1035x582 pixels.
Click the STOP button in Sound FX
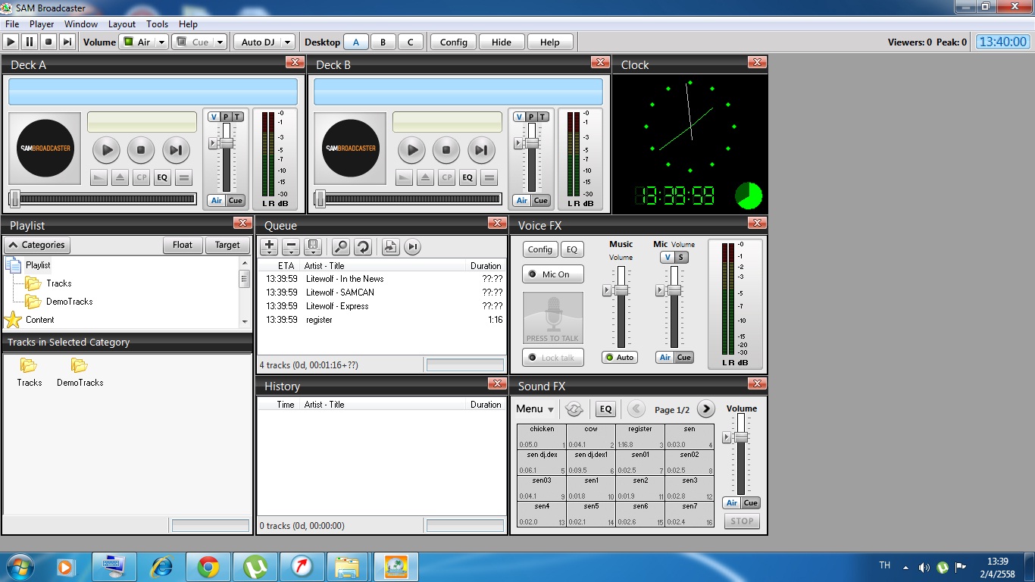click(x=742, y=521)
